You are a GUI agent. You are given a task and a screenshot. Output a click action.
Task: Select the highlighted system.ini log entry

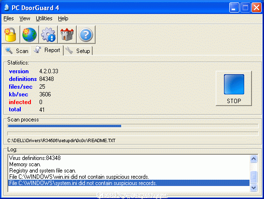[129, 183]
